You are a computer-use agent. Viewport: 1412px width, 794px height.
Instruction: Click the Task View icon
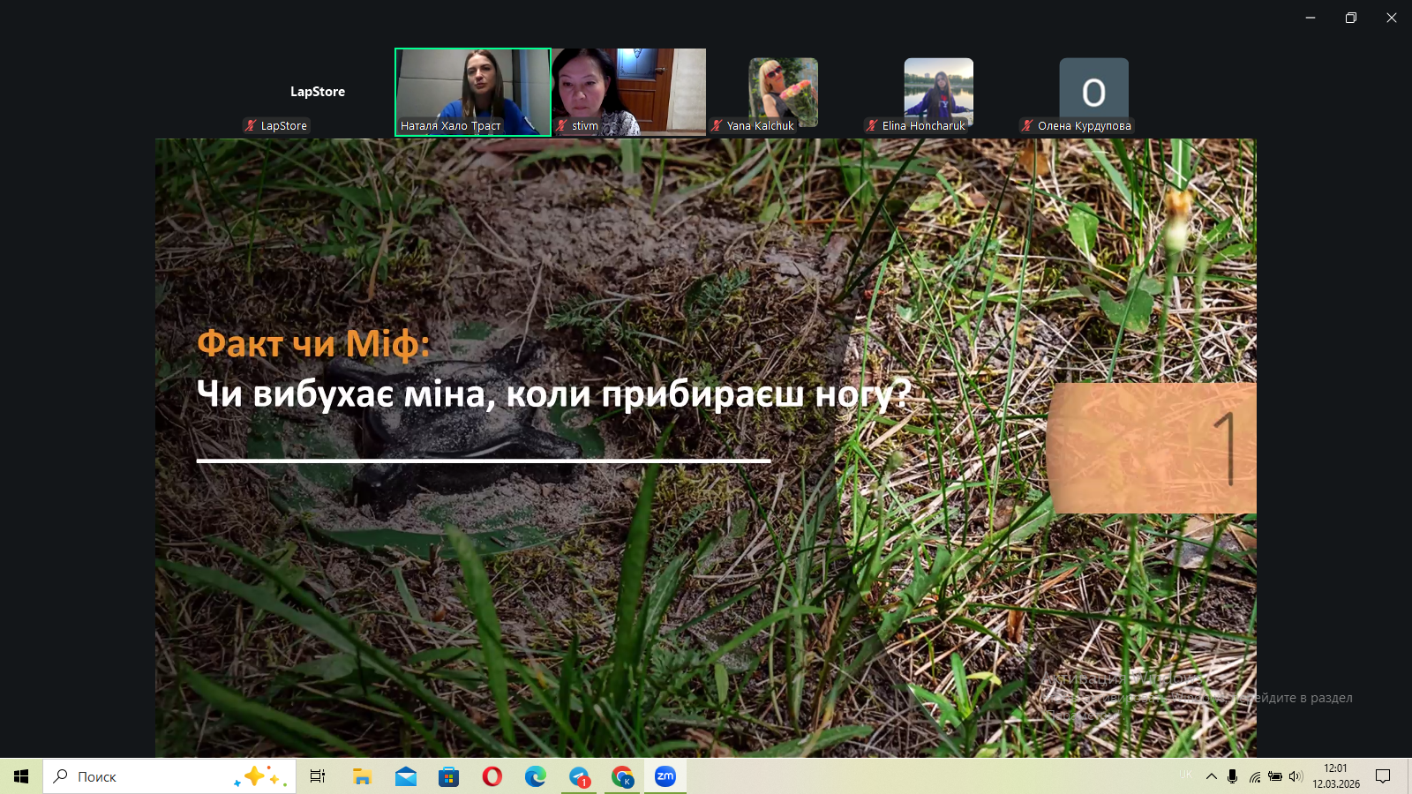pyautogui.click(x=318, y=776)
